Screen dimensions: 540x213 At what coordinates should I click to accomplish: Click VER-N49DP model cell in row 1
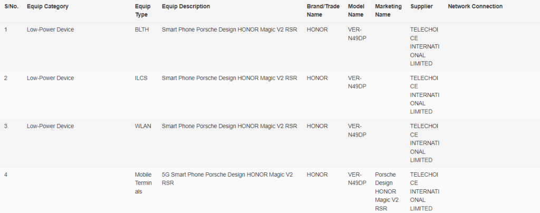357,34
